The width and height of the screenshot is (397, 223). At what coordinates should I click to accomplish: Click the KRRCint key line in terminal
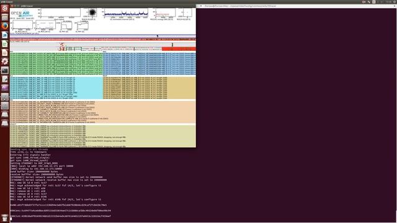pos(61,216)
